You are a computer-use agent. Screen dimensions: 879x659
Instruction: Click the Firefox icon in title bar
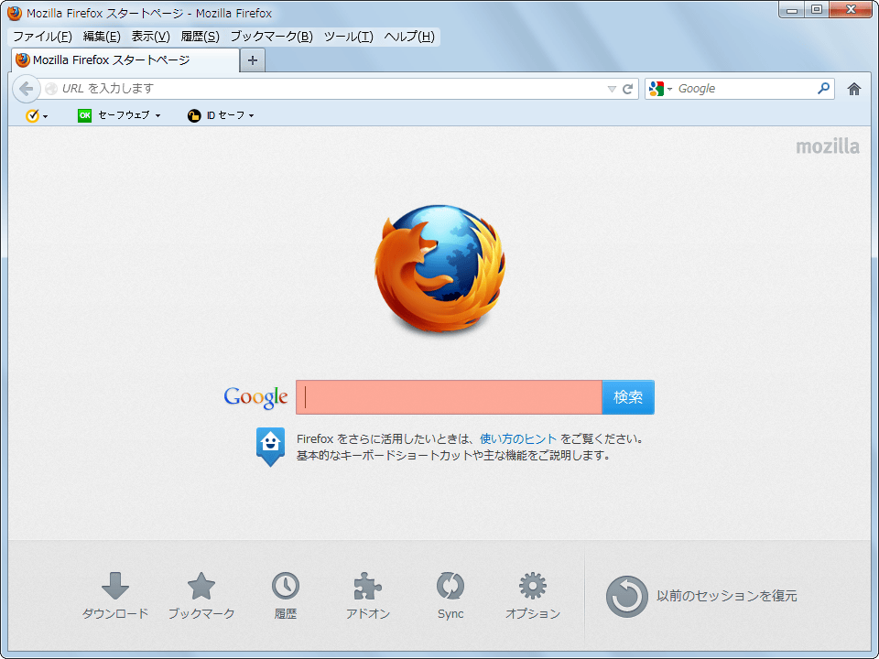tap(15, 13)
